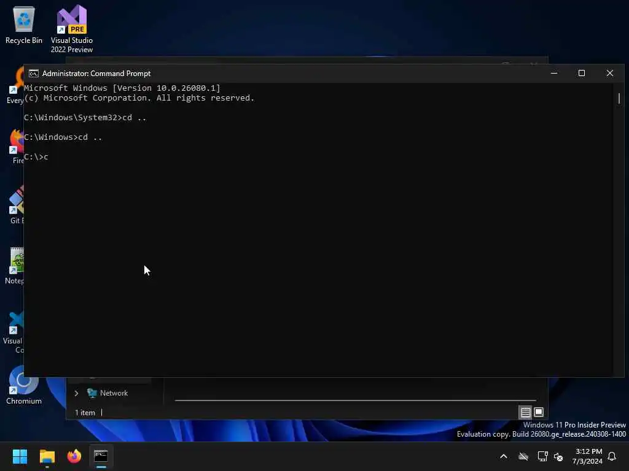Open the Firefox desktop shortcut

pos(17,146)
